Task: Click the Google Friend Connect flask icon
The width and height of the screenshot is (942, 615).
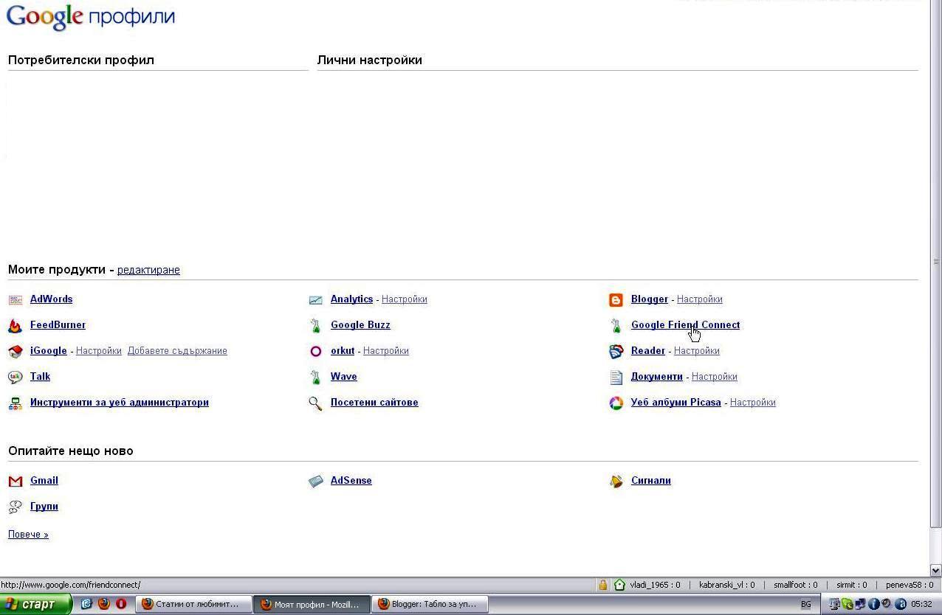Action: click(x=616, y=325)
